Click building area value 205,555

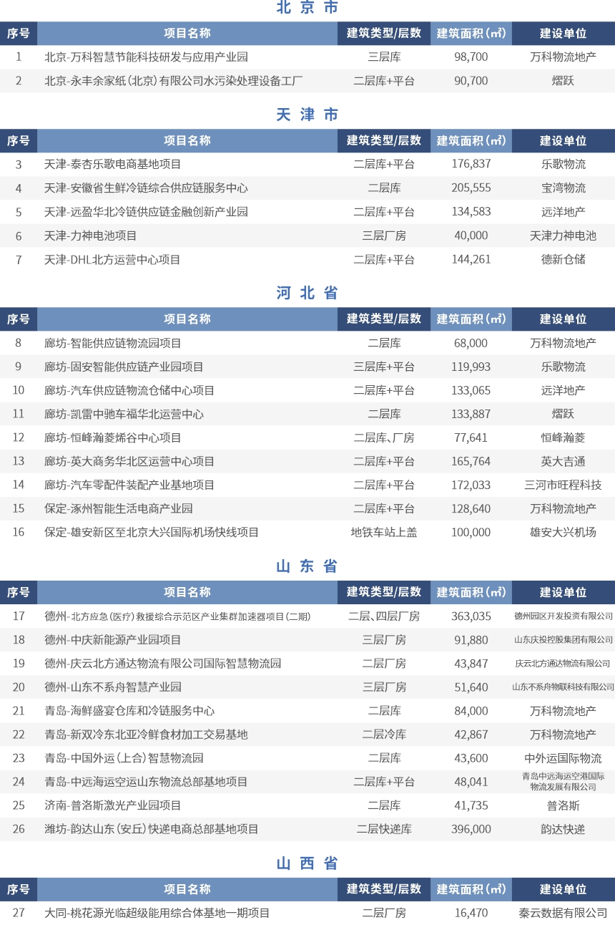[x=471, y=188]
